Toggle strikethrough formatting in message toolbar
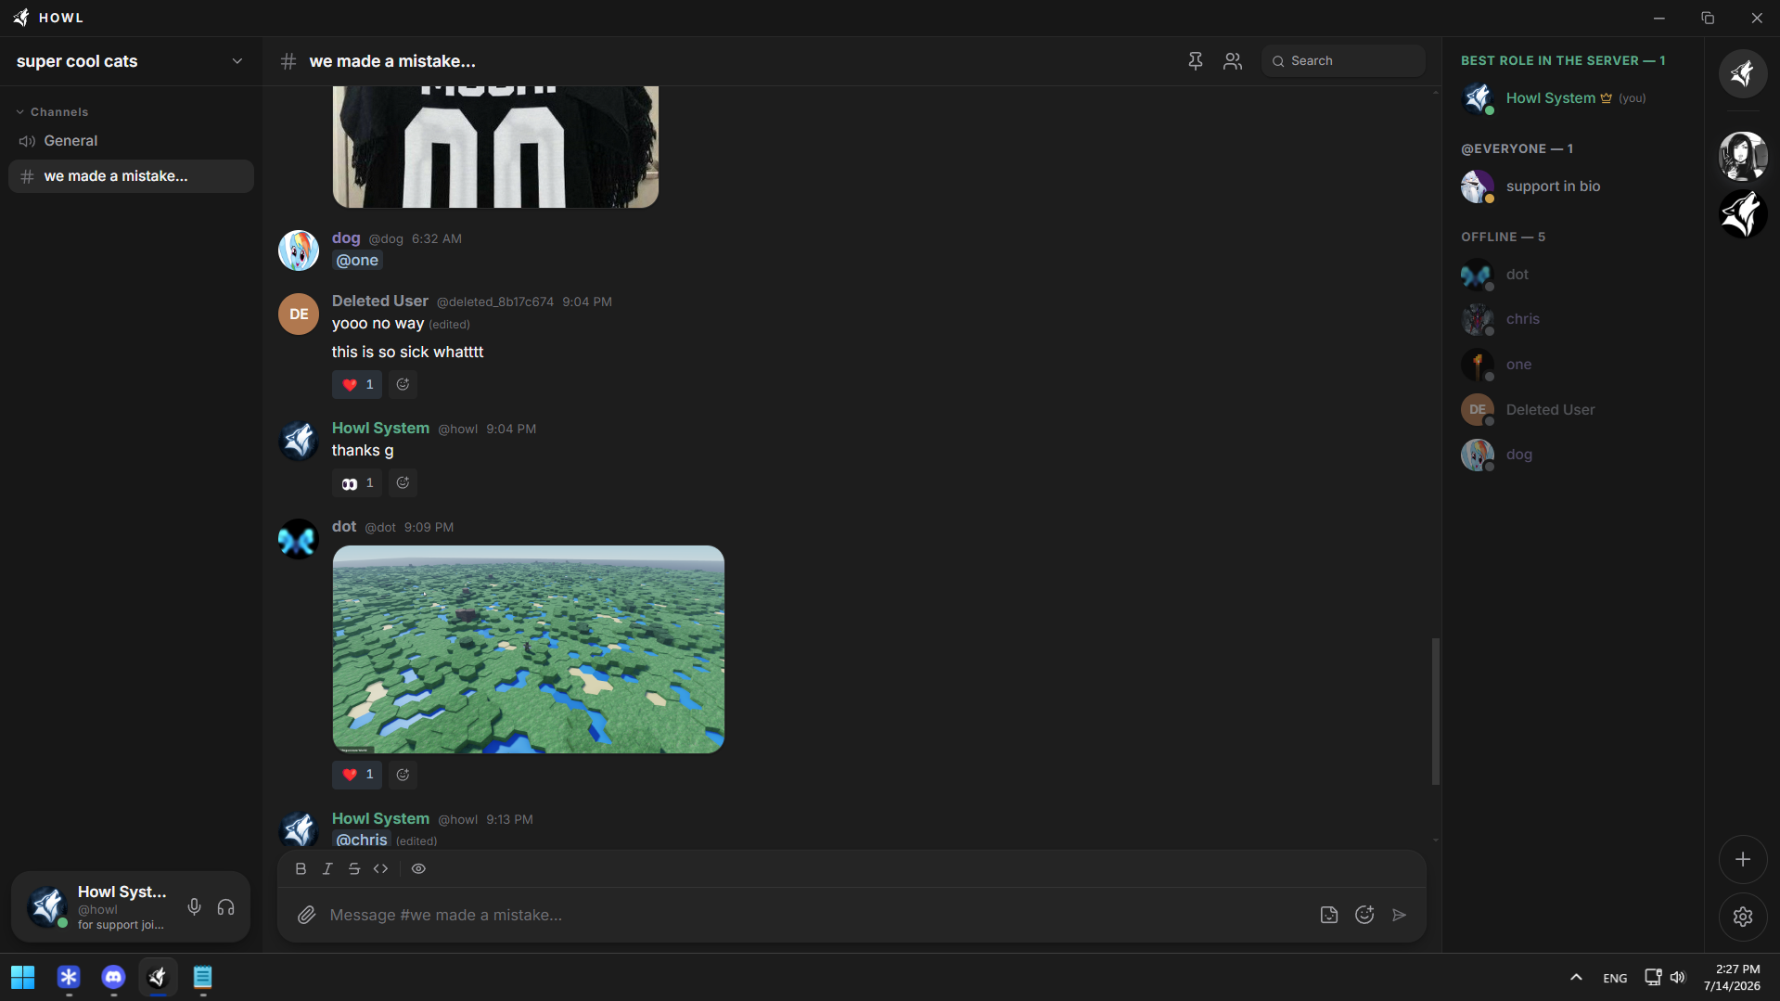 [354, 869]
